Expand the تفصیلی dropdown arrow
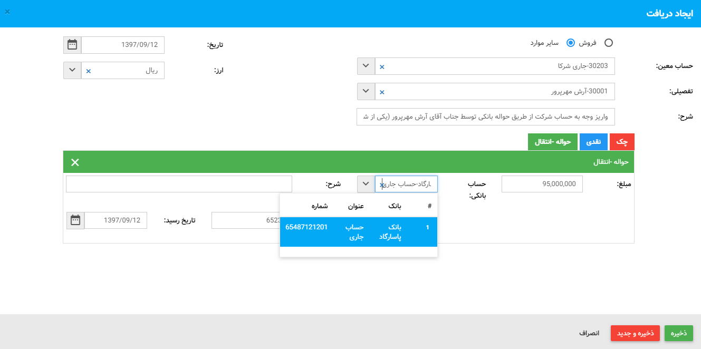Screen dimensions: 701x349 (366, 92)
